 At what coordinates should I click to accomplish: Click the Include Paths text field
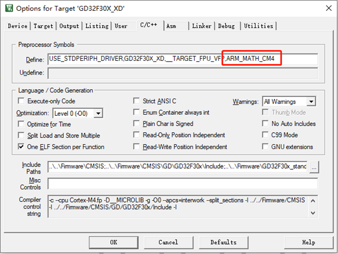(x=178, y=166)
